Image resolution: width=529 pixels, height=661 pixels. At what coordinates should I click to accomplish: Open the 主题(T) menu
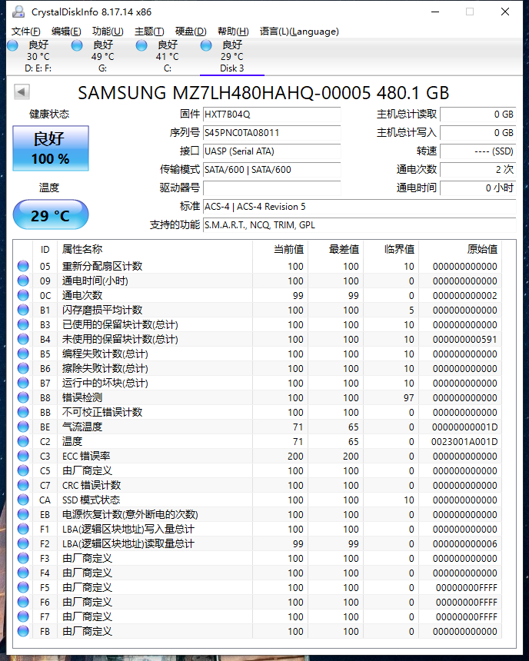(149, 32)
